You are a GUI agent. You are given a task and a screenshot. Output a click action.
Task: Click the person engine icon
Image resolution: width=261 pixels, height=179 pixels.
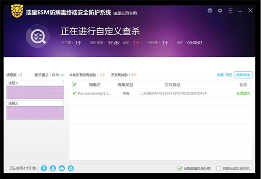pyautogui.click(x=53, y=168)
